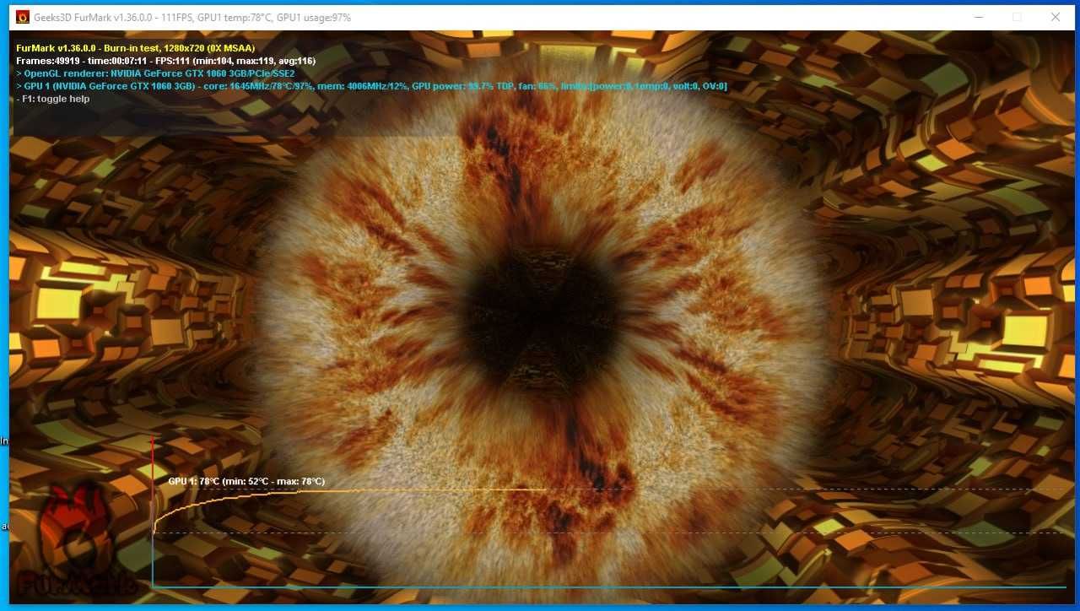Maximize the FurMark window
The width and height of the screenshot is (1080, 611).
point(1017,17)
